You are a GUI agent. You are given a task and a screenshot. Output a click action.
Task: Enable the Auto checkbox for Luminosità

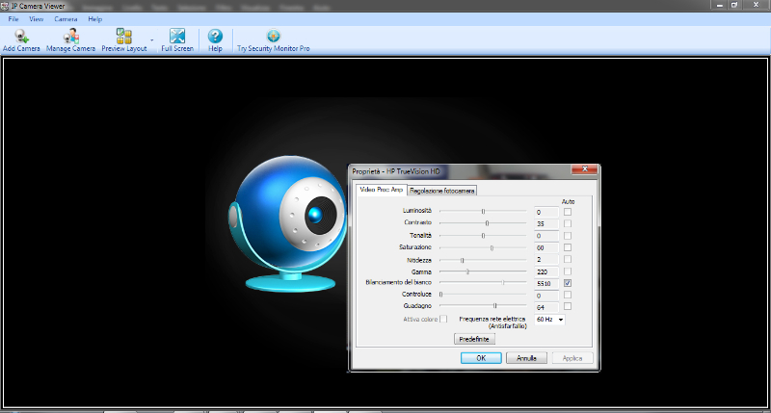[x=568, y=211]
